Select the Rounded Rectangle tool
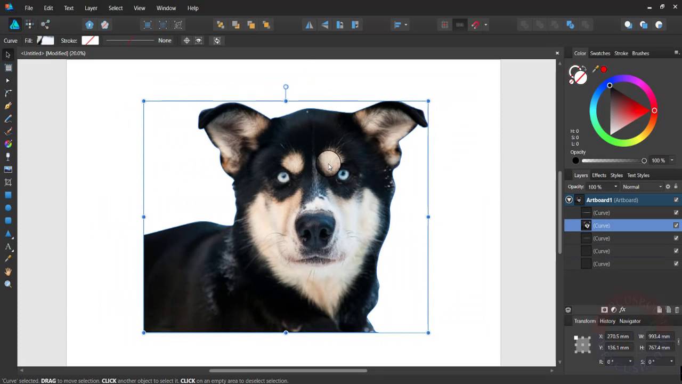The height and width of the screenshot is (384, 682). click(x=8, y=221)
